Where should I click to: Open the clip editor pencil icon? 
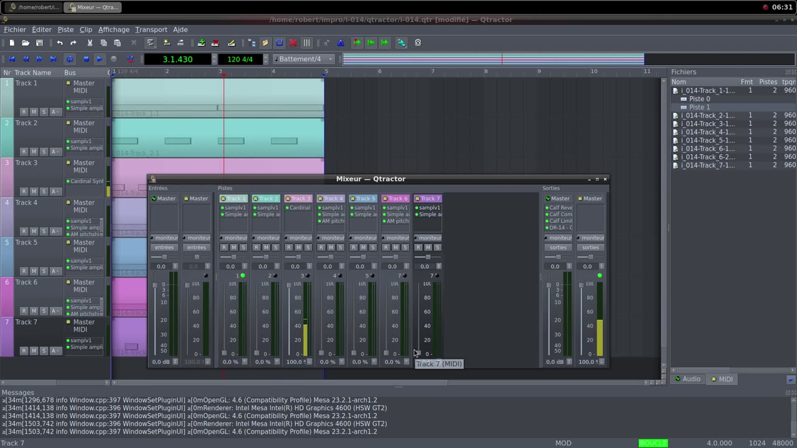point(232,43)
